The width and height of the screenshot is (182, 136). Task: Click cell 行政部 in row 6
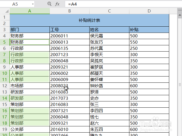[30, 48]
